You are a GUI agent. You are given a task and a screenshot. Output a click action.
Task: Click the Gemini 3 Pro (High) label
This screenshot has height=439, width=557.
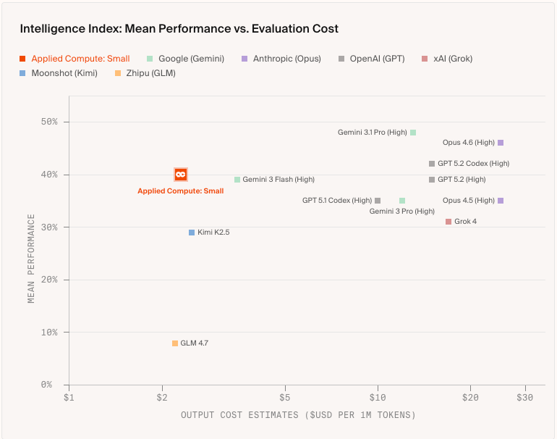402,212
